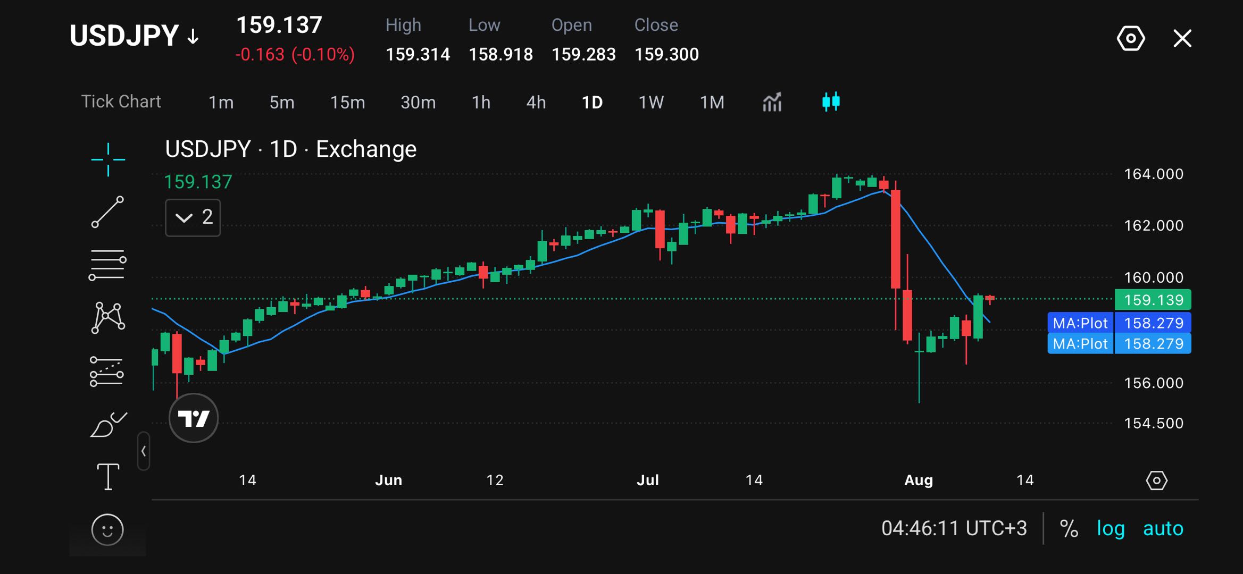
Task: Collapse the drawing toolbar with side arrow
Action: (144, 451)
